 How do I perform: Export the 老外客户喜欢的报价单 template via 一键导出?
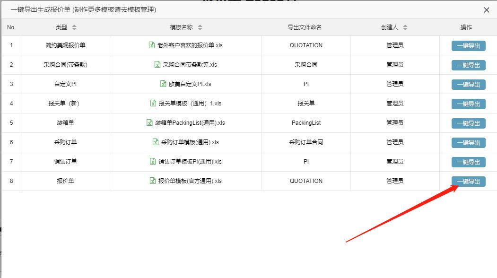coord(468,45)
